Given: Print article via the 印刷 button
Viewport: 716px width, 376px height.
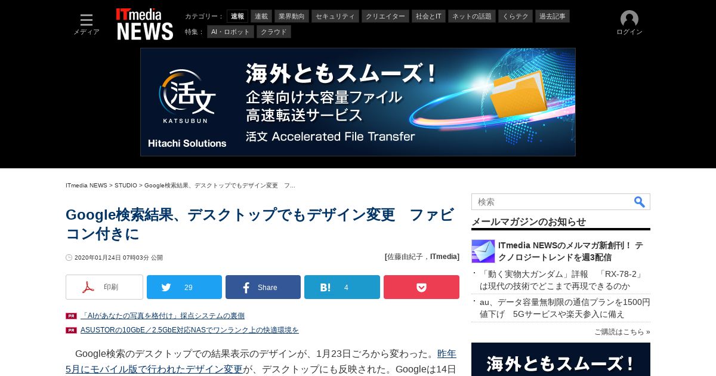Looking at the screenshot, I should (104, 287).
